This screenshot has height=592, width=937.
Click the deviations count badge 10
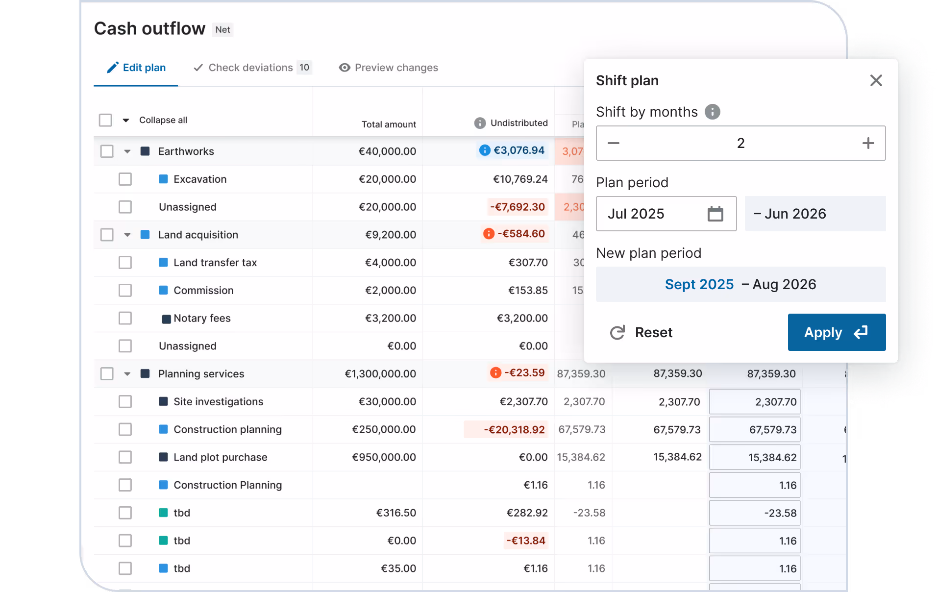click(x=304, y=68)
